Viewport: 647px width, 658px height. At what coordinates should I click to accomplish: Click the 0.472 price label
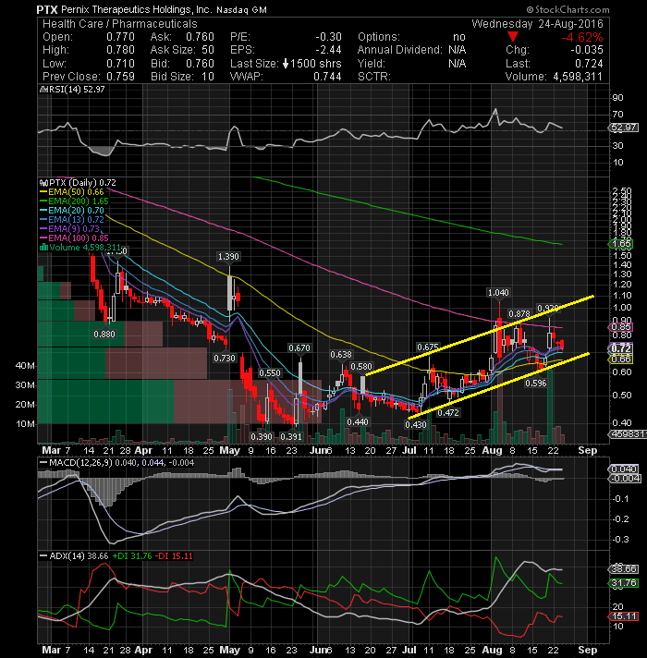pos(448,413)
